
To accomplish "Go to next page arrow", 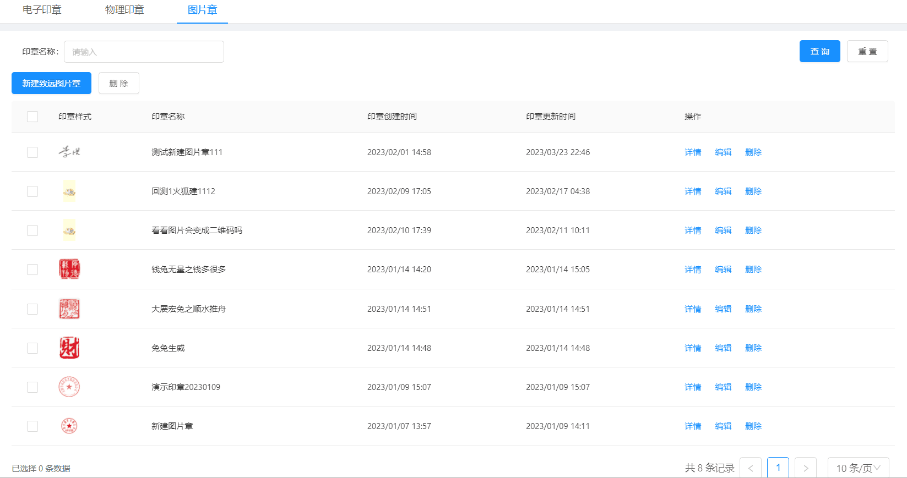I will point(806,468).
